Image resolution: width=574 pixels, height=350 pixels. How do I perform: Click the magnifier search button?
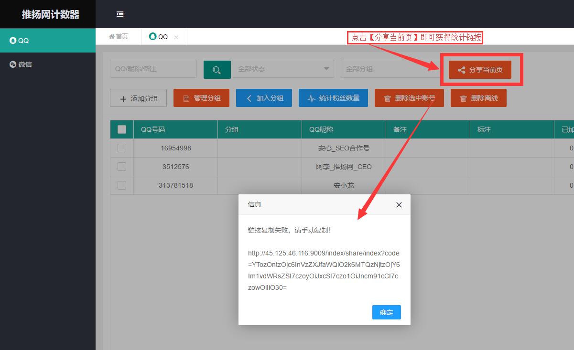(217, 70)
